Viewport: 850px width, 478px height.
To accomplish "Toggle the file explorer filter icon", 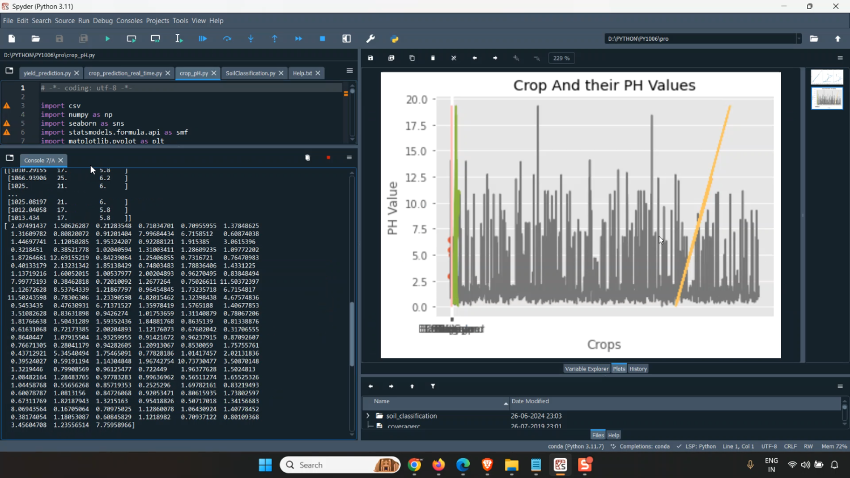I will tap(433, 386).
